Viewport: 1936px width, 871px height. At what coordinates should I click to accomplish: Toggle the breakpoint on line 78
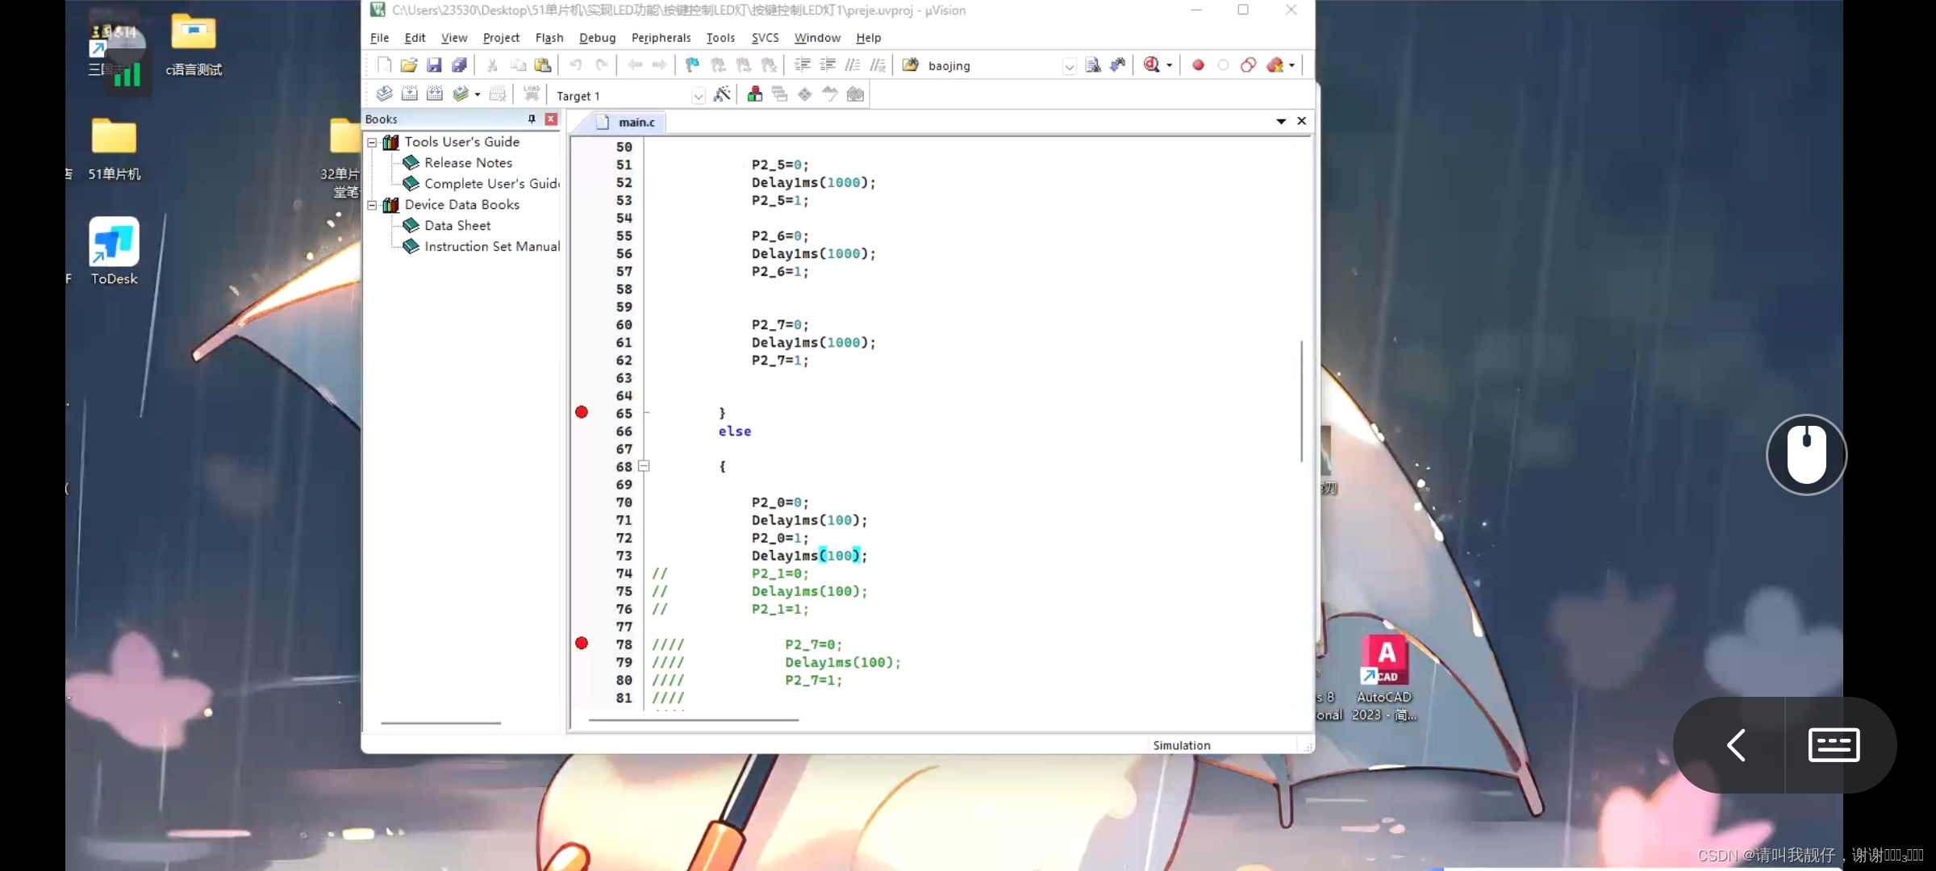(x=582, y=644)
